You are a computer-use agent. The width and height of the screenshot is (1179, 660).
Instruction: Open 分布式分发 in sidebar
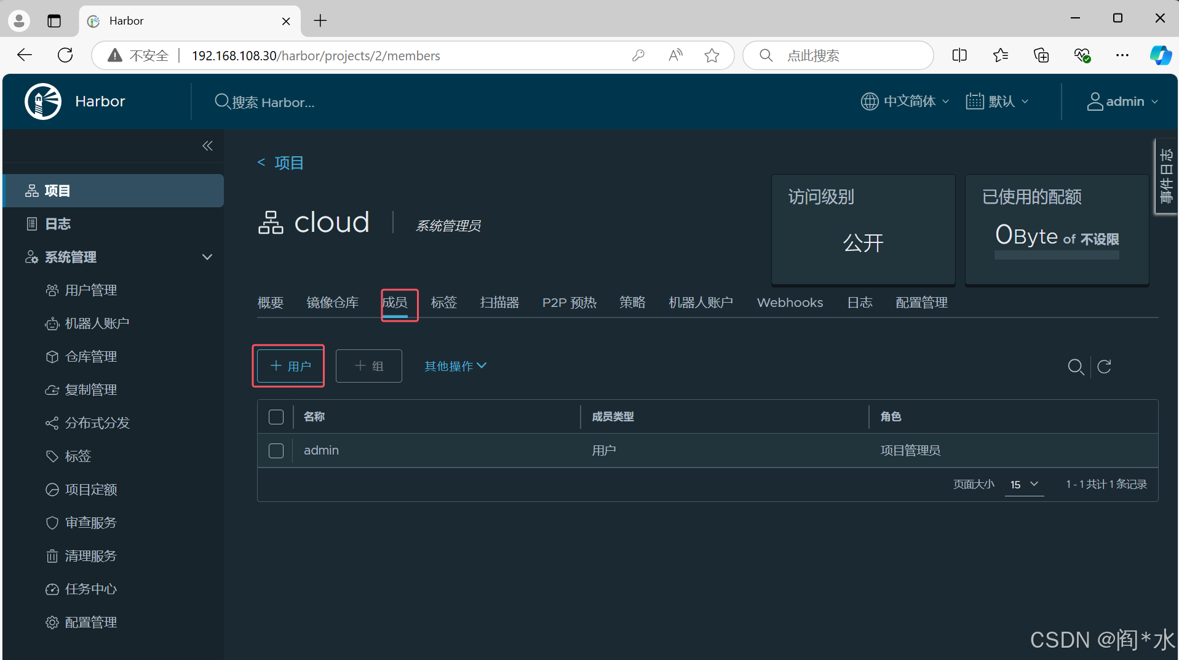[x=87, y=423]
